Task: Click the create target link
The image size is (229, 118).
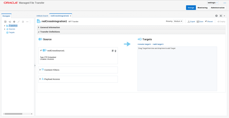Action: point(144,44)
